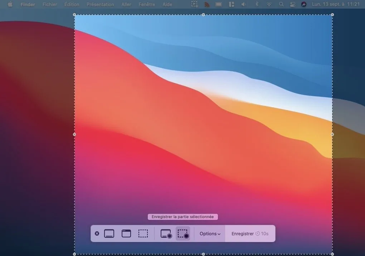Open Spotlight search magnifier

point(281,4)
